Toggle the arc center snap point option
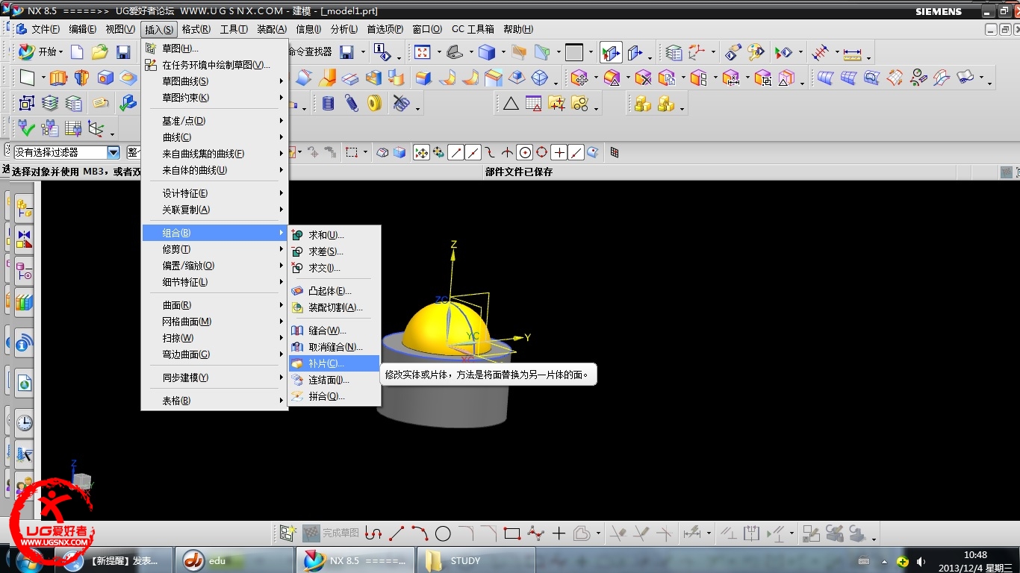Image resolution: width=1020 pixels, height=573 pixels. pos(525,152)
